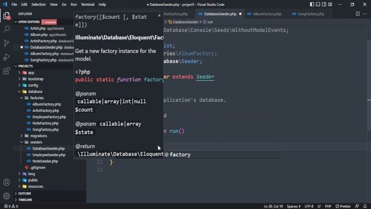This screenshot has width=371, height=209.
Task: Open the Run menu
Action: point(74,5)
